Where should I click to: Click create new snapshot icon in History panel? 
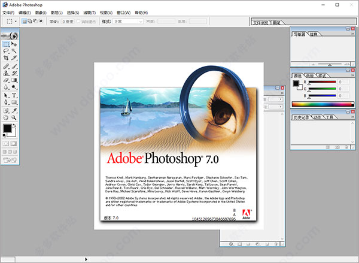[337, 147]
